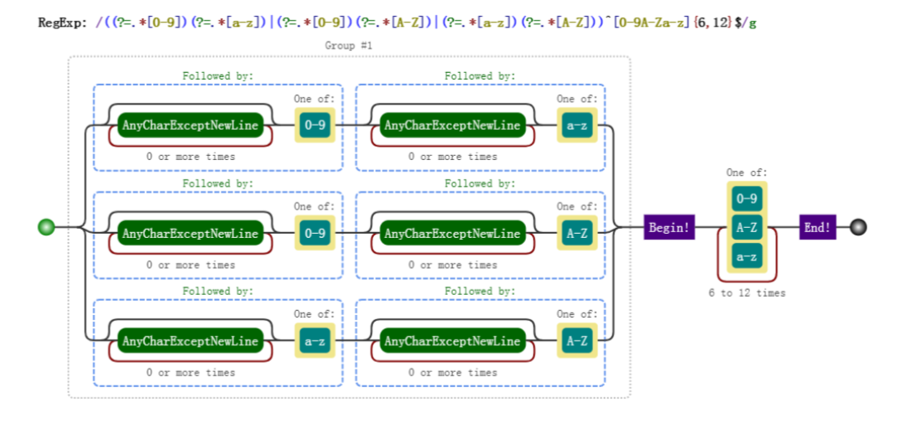This screenshot has height=424, width=901.
Task: Click the gray end circle of the diagram
Action: [x=858, y=227]
